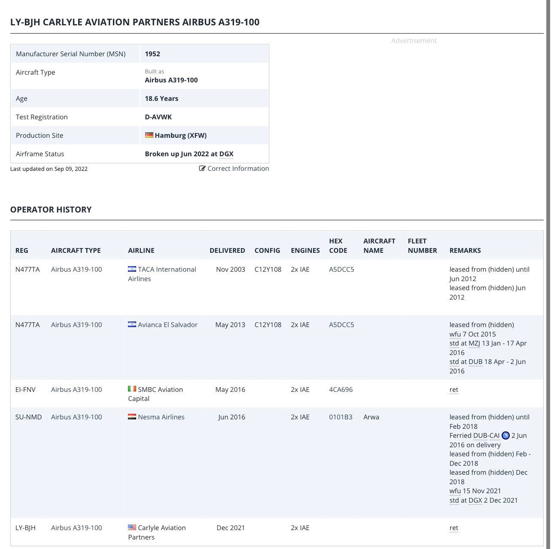Click the globe icon after DUB-CAI
Image resolution: width=554 pixels, height=549 pixels.
(505, 435)
